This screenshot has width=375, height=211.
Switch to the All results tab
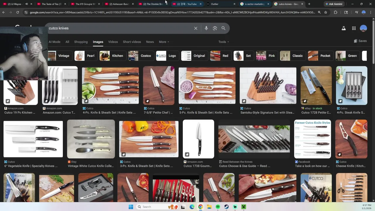pyautogui.click(x=67, y=42)
